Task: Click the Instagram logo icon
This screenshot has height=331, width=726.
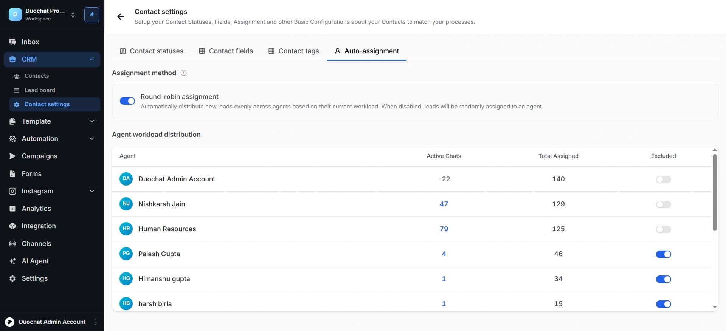Action: [12, 191]
